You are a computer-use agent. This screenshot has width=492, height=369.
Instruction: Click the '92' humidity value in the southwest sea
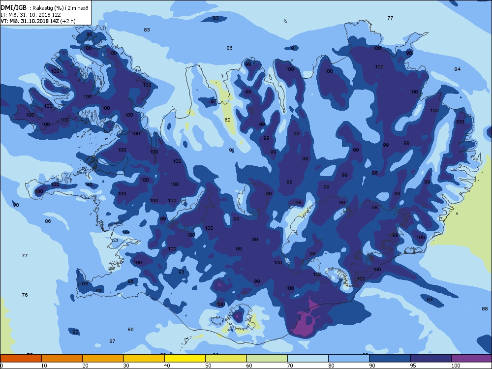click(x=75, y=332)
